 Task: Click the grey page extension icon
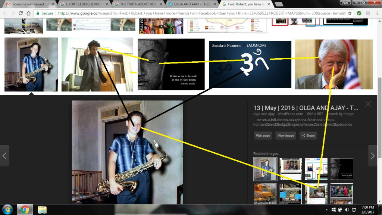pos(368,13)
